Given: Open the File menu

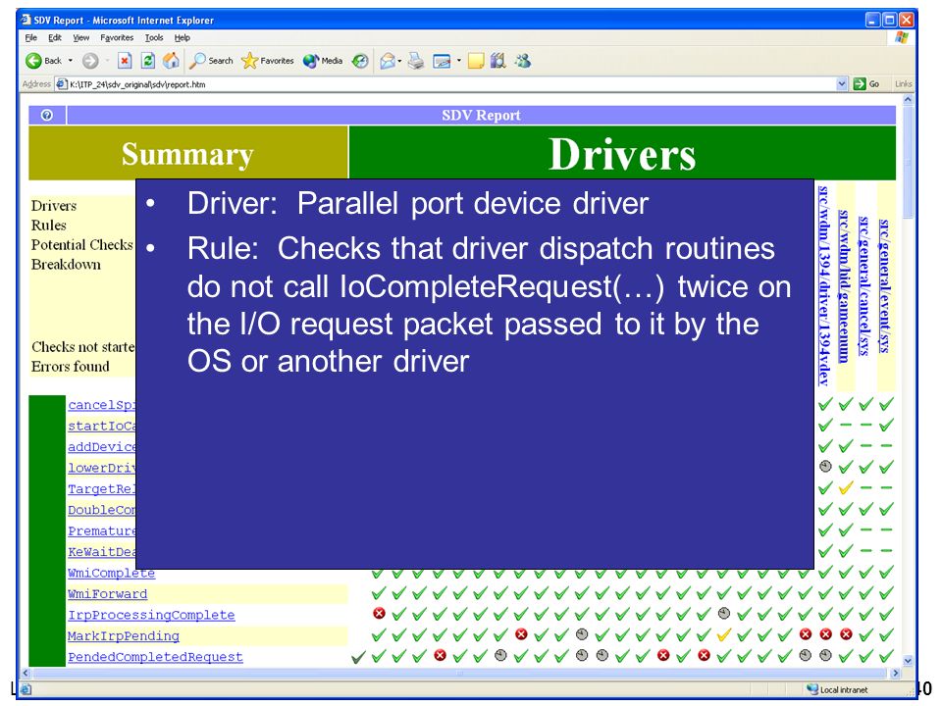Looking at the screenshot, I should click(x=31, y=37).
